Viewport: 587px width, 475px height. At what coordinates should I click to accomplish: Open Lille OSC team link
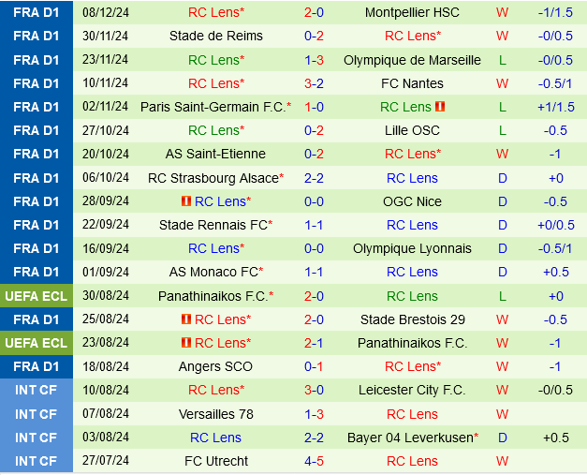tap(412, 130)
